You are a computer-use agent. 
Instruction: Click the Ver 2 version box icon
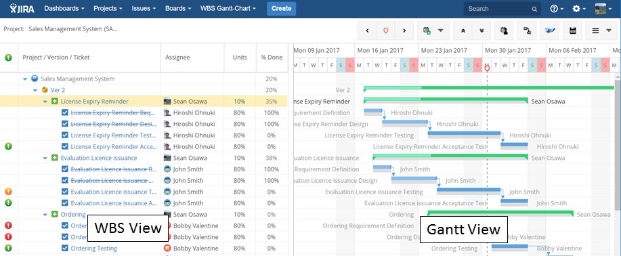tap(45, 90)
